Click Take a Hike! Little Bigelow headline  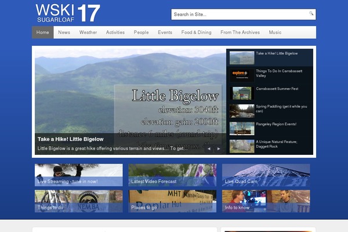70,139
